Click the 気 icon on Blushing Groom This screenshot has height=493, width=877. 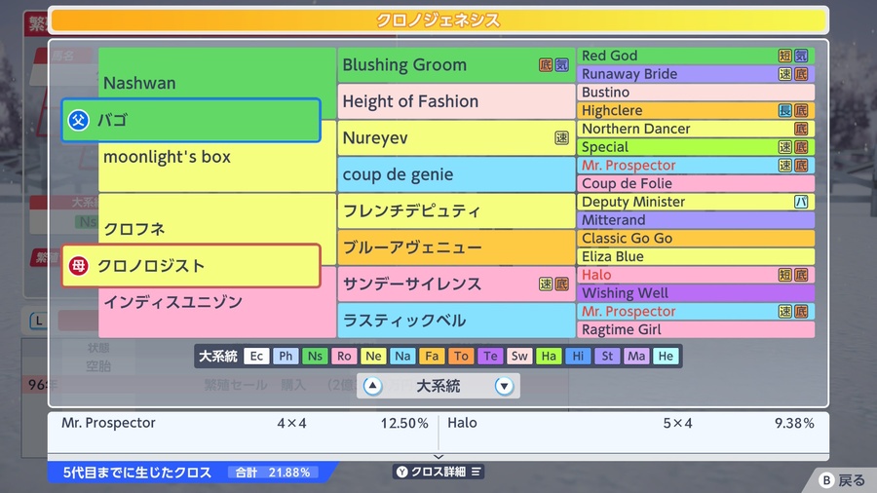(561, 65)
